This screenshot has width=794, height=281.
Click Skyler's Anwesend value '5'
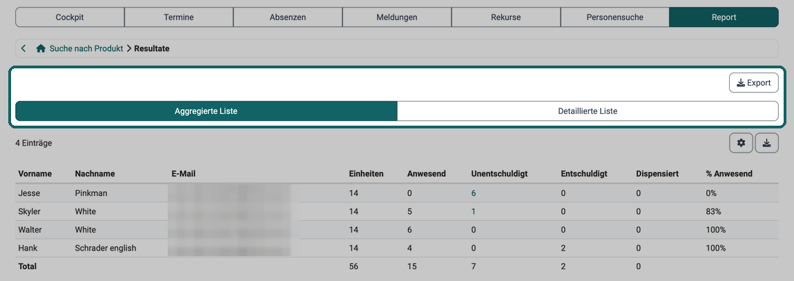tap(409, 212)
